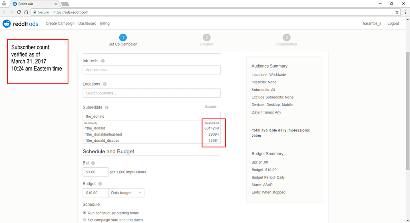Open the Locations info tooltip icon
This screenshot has width=410, height=223.
105,84
